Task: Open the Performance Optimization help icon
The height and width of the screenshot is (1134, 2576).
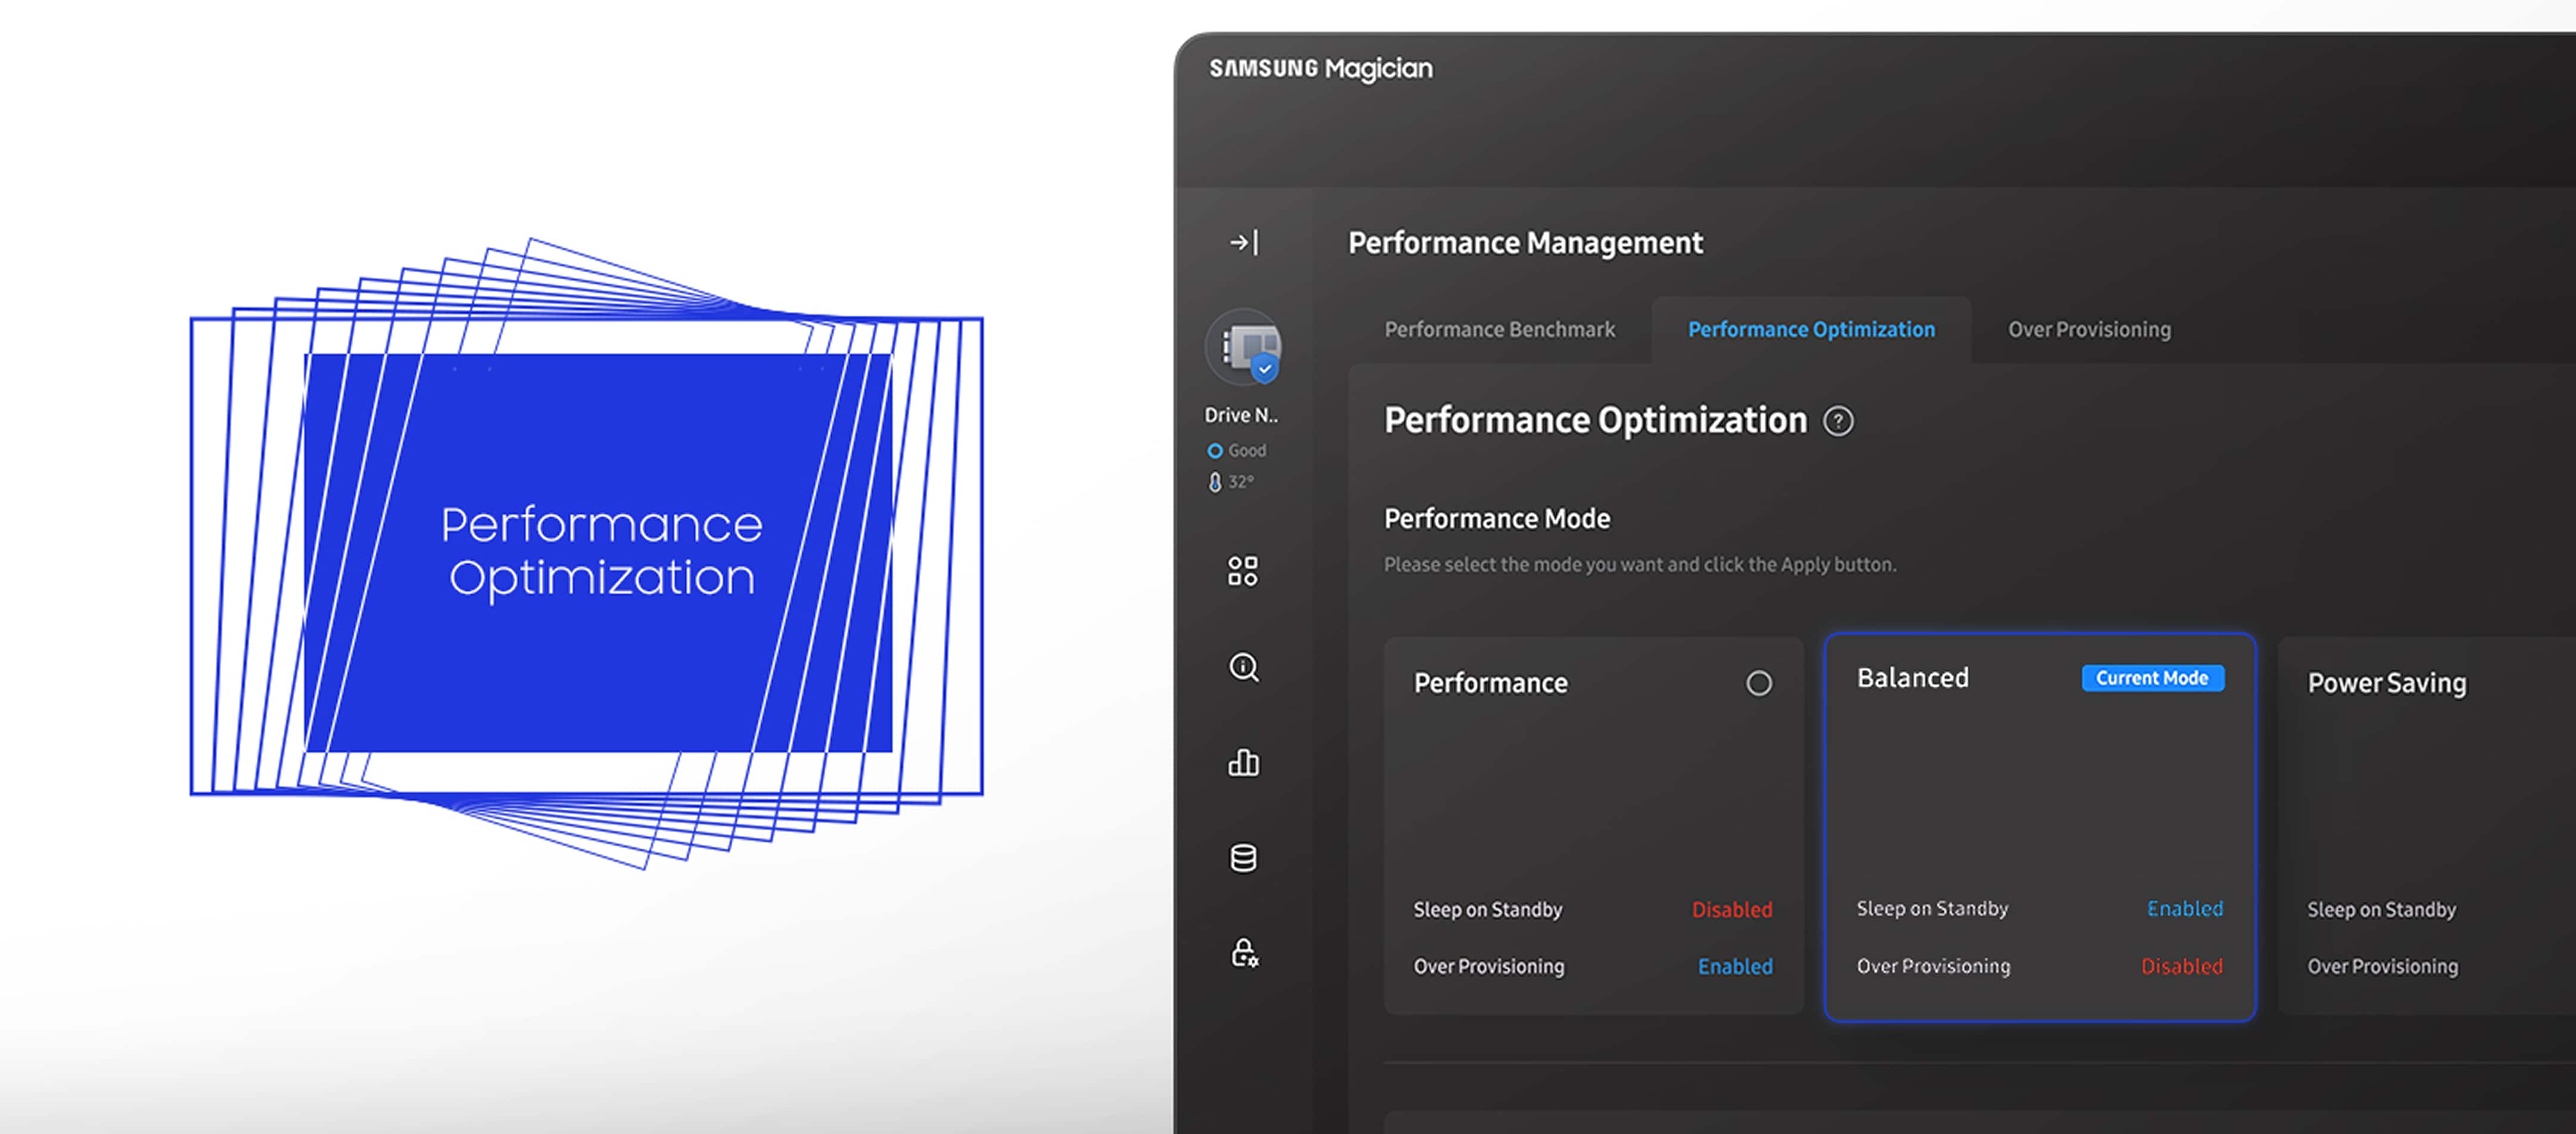Action: click(x=1840, y=421)
